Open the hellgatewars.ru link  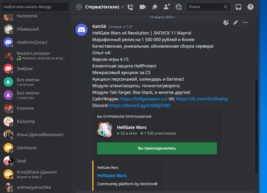[144, 99]
